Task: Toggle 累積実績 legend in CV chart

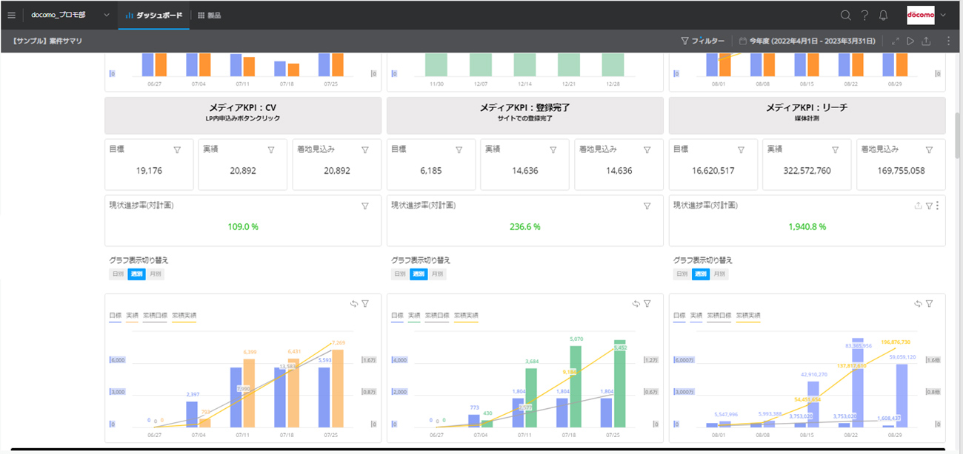Action: [184, 316]
